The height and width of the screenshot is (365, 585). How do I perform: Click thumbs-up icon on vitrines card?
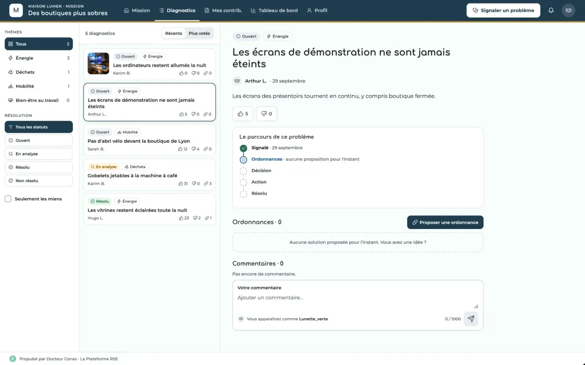[x=181, y=218]
